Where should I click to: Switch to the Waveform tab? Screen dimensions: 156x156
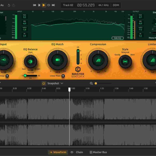click(58, 152)
